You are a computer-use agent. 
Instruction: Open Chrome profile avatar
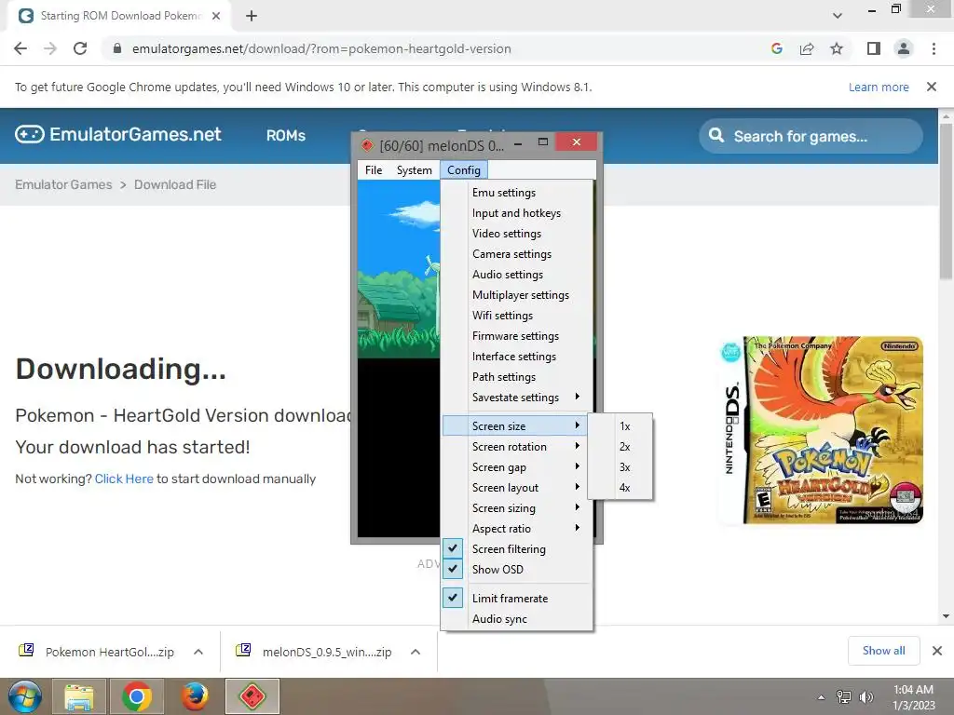click(904, 48)
